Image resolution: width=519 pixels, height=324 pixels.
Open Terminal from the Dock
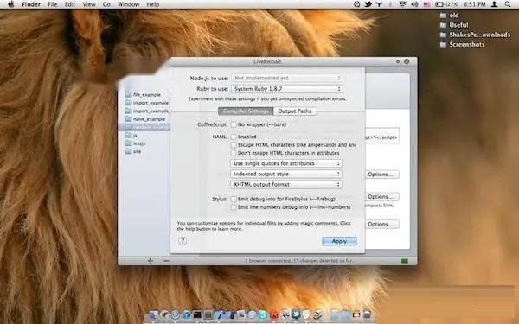tap(197, 314)
